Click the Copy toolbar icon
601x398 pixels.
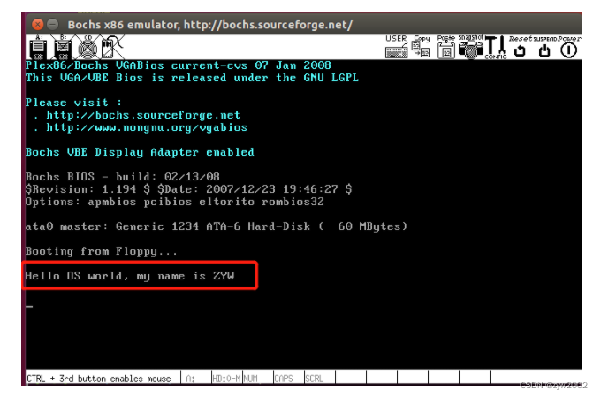coord(421,47)
